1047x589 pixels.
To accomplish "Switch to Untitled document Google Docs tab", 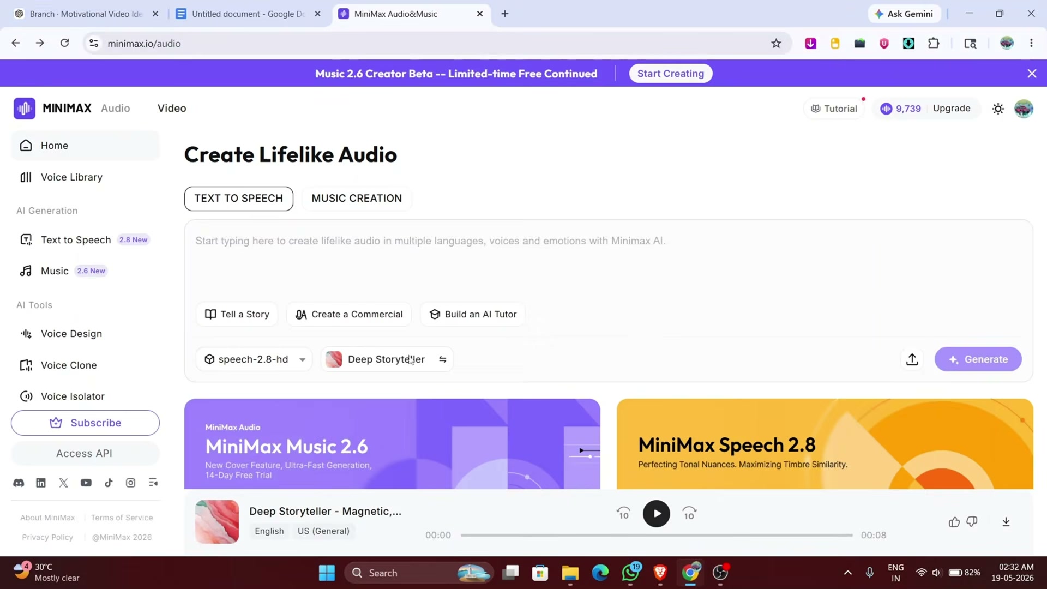I will pyautogui.click(x=248, y=14).
